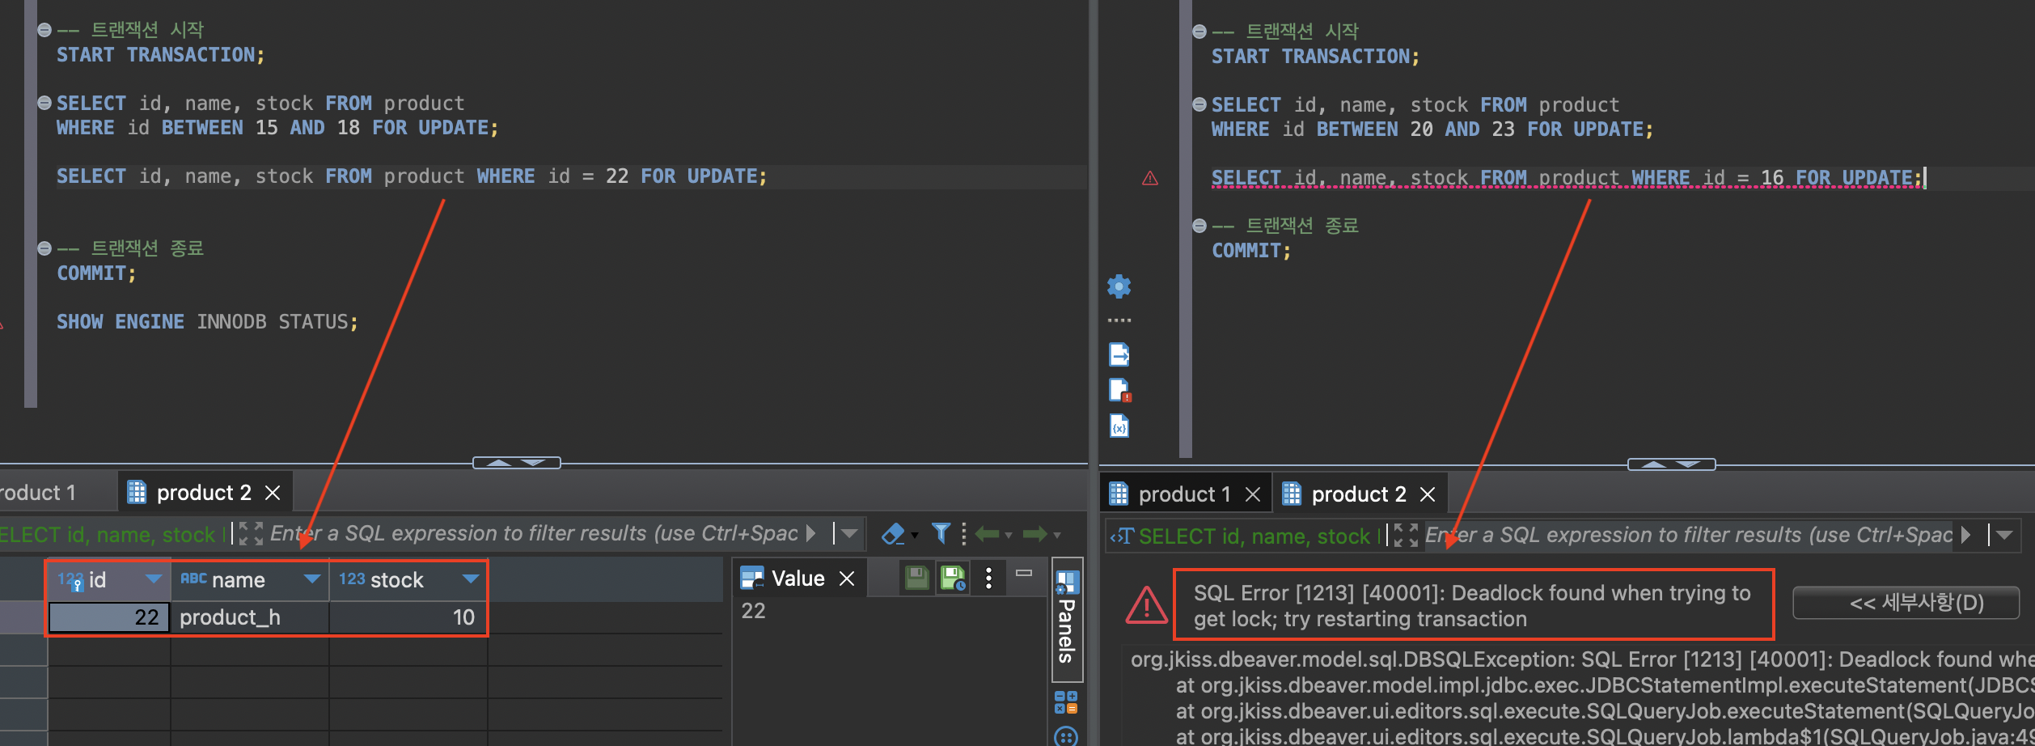Click the expand filter icon in right results bar

click(x=1406, y=536)
